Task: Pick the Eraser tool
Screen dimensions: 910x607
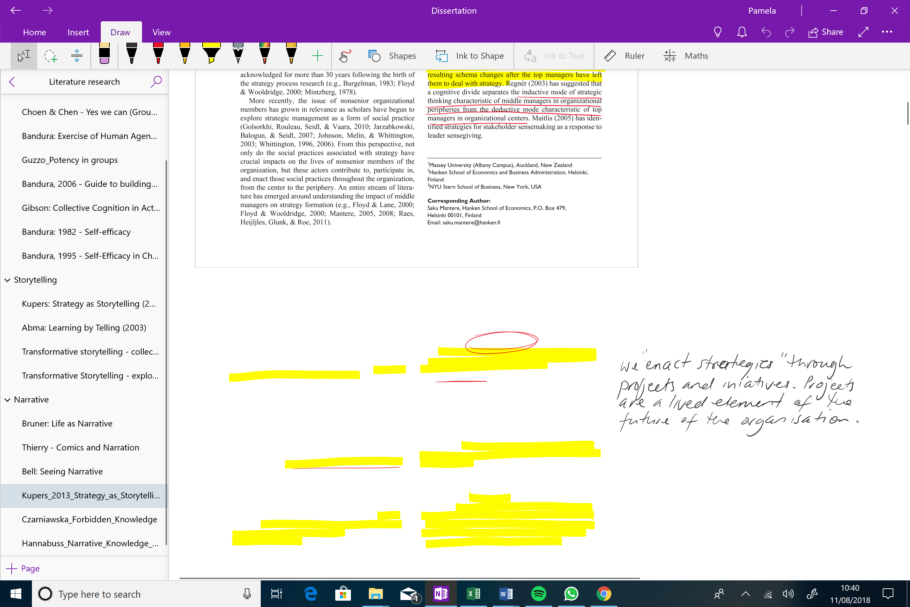Action: pyautogui.click(x=104, y=54)
